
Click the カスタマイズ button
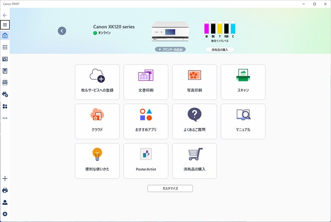[170, 188]
